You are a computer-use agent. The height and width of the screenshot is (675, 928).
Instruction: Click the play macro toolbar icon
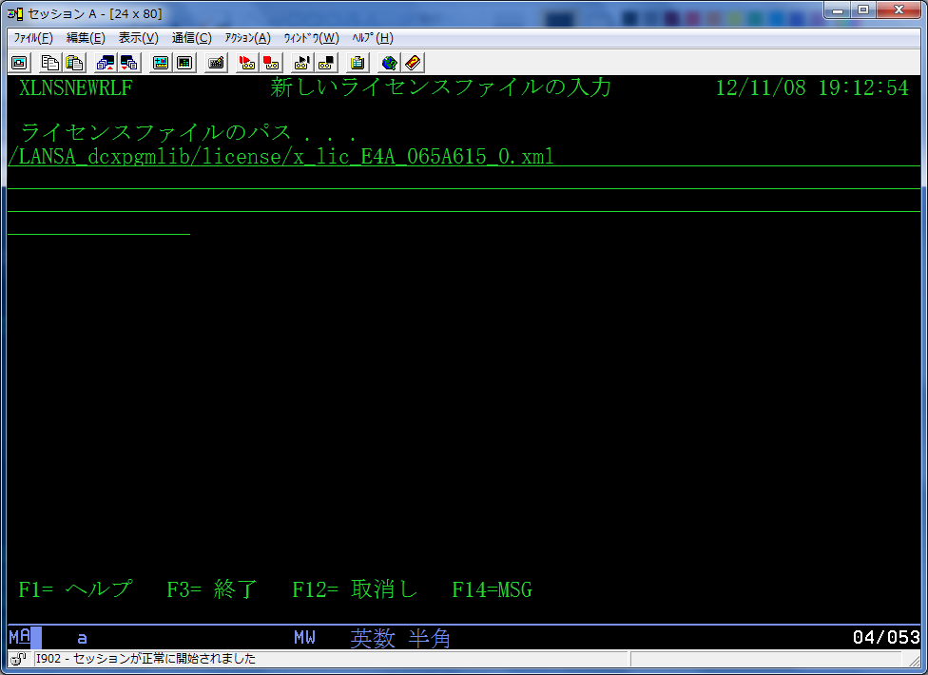coord(302,63)
